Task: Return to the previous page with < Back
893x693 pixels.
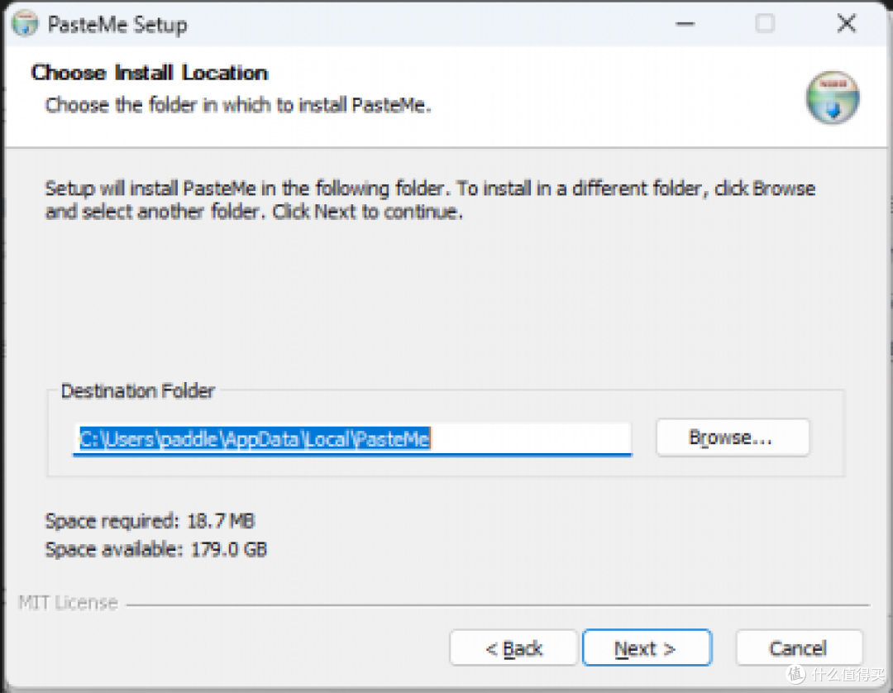Action: coord(513,648)
